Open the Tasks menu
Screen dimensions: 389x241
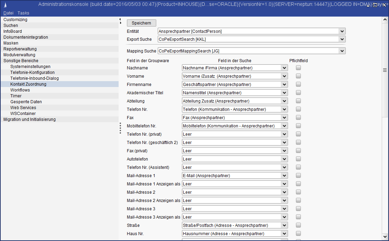click(x=24, y=13)
